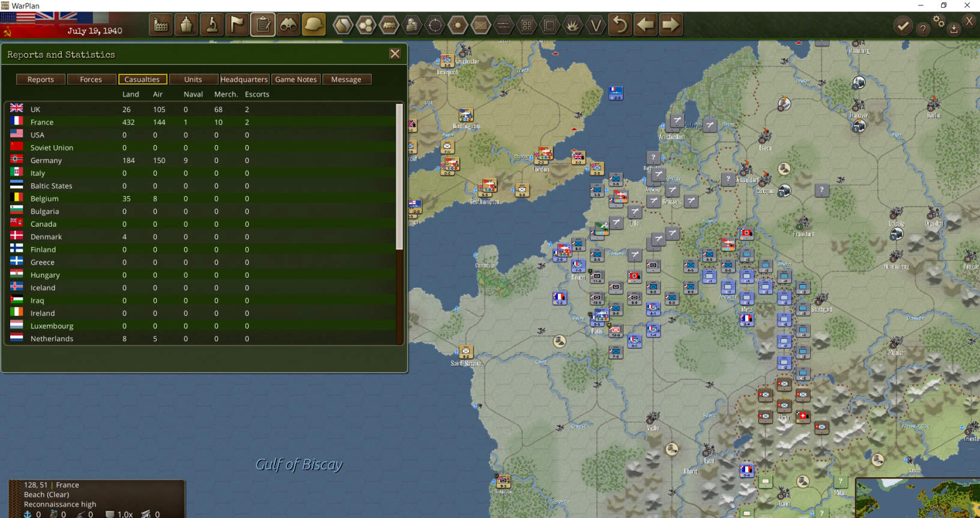Click the explosion burst hex icon
This screenshot has height=518, width=980.
coord(573,25)
